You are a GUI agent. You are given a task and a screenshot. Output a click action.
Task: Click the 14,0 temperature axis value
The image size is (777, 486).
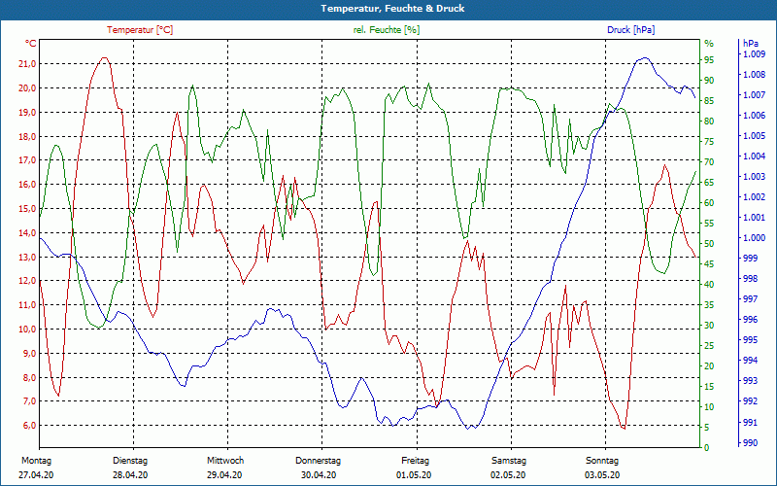(27, 233)
